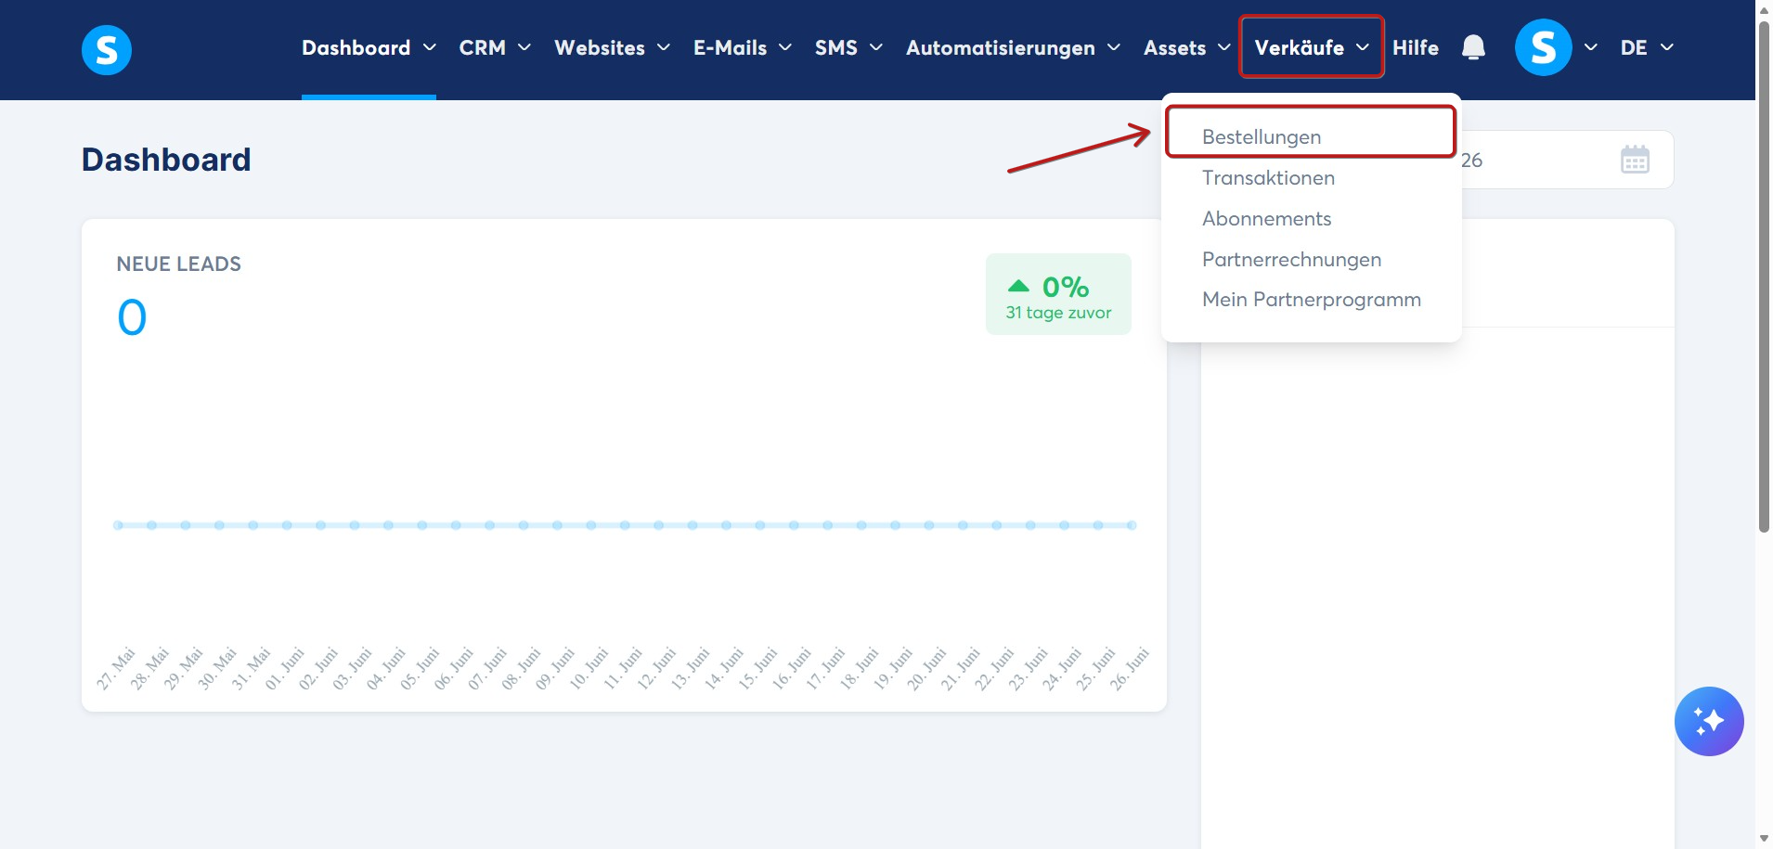1773x849 pixels.
Task: Open the notifications bell
Action: 1473,47
